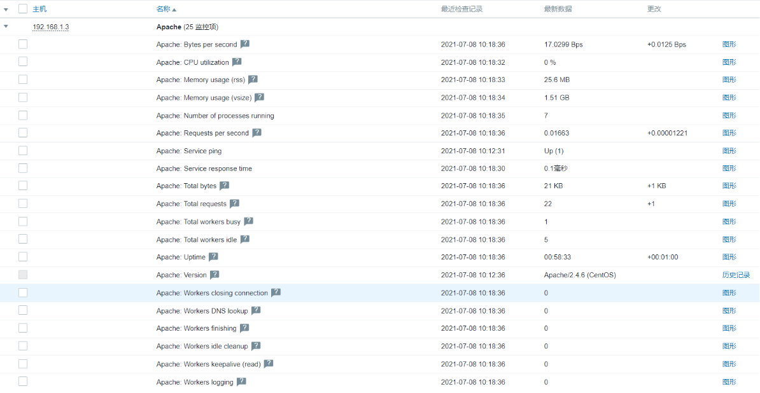Image resolution: width=760 pixels, height=393 pixels.
Task: Open the 图形 link for Apache Uptime
Action: click(729, 257)
